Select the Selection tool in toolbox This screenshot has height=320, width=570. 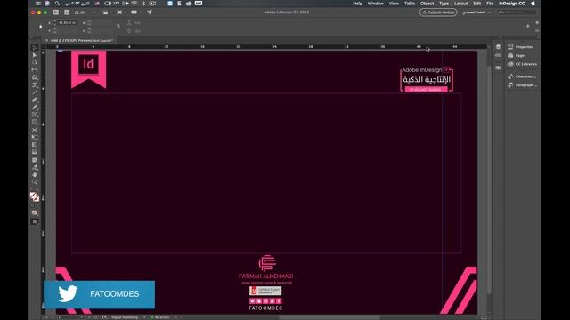[35, 47]
